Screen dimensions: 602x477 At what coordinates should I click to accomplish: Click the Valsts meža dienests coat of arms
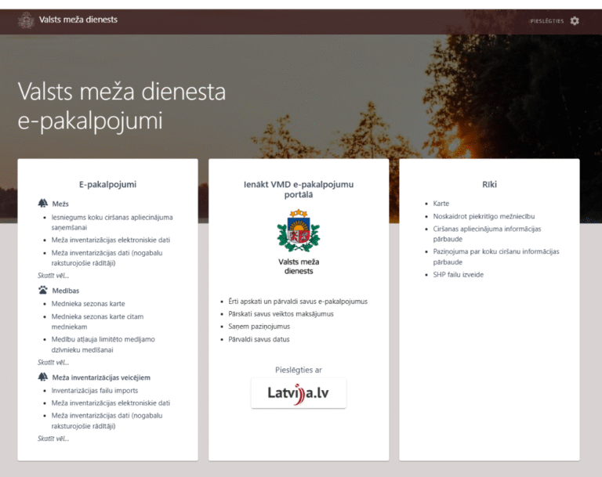(x=299, y=230)
